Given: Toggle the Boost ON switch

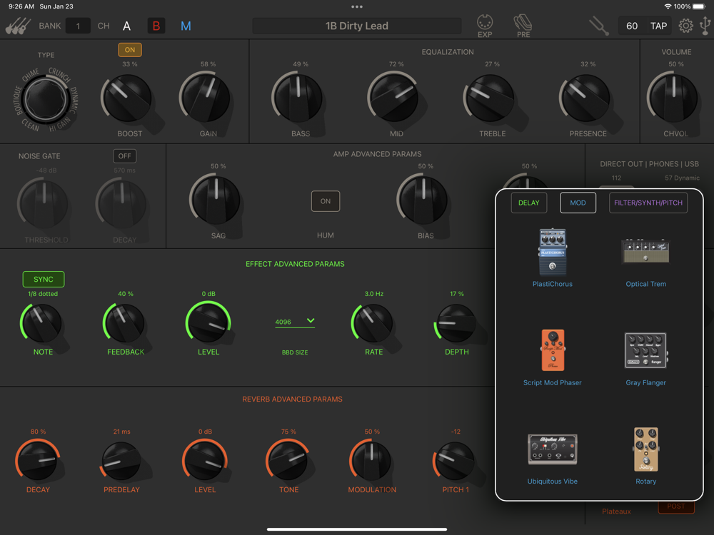Looking at the screenshot, I should click(130, 50).
